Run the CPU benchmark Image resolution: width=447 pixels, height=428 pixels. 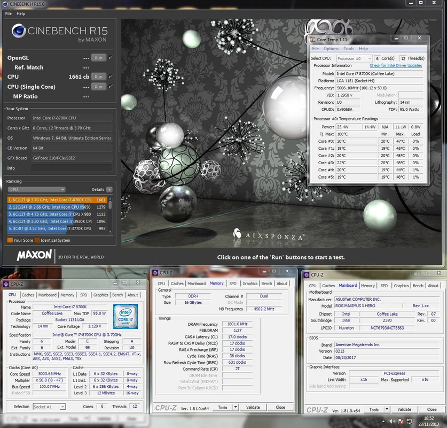[99, 77]
